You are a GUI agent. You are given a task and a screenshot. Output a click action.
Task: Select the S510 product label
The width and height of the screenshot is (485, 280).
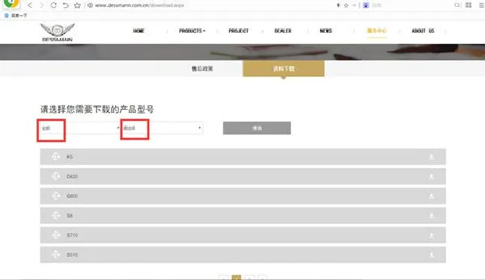[x=72, y=255]
